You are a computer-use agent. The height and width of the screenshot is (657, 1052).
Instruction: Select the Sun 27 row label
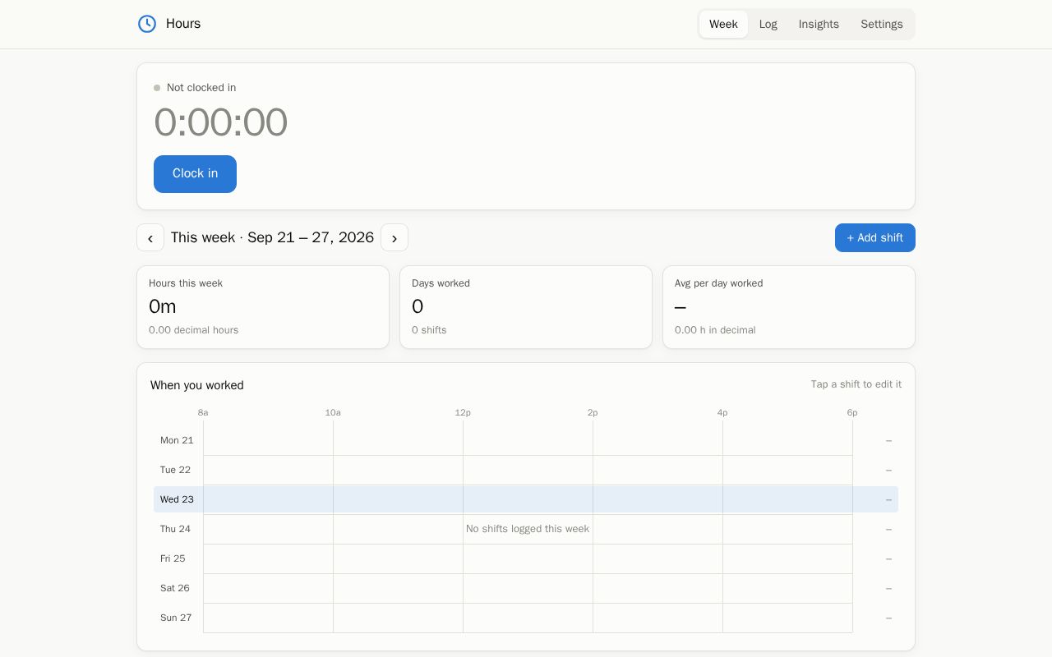pyautogui.click(x=176, y=618)
